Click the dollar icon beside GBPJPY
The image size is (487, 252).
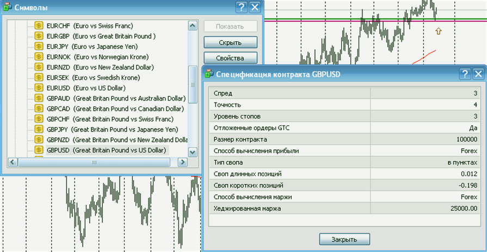click(39, 129)
